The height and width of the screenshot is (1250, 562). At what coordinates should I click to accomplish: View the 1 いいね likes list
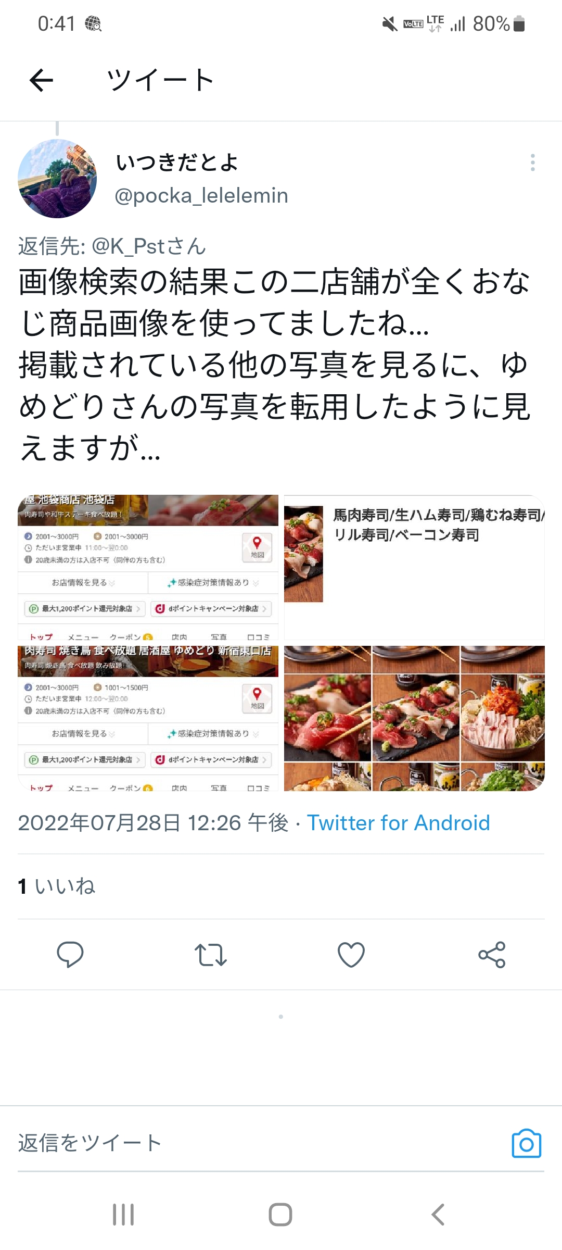pos(57,886)
